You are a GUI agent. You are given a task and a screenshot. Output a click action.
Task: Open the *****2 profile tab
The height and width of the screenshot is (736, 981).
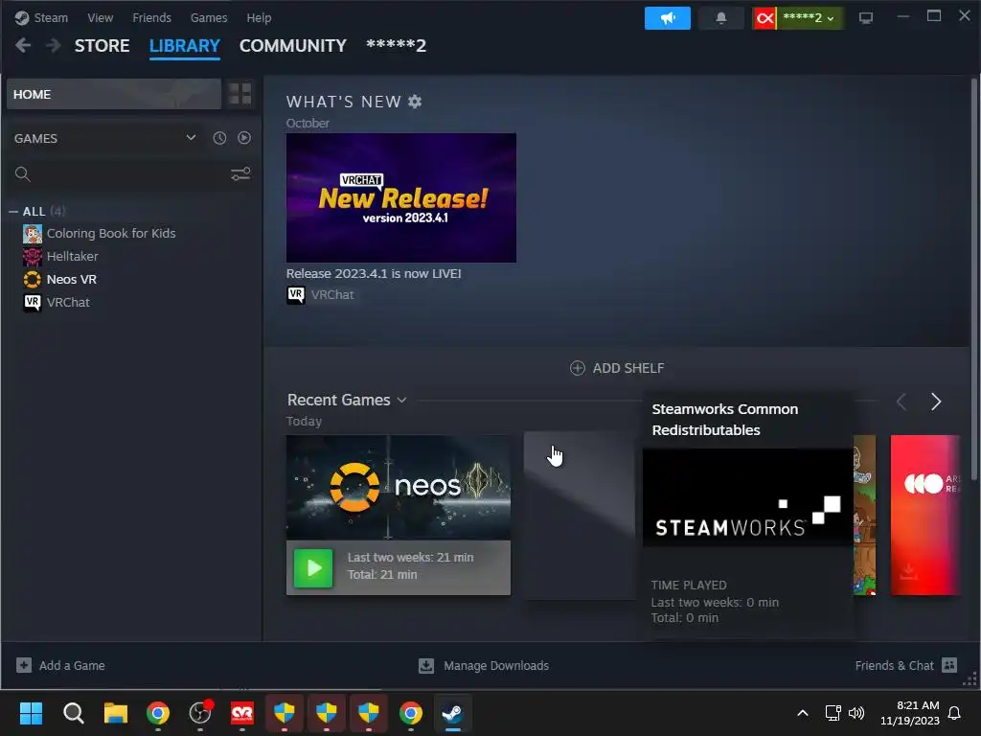point(396,46)
